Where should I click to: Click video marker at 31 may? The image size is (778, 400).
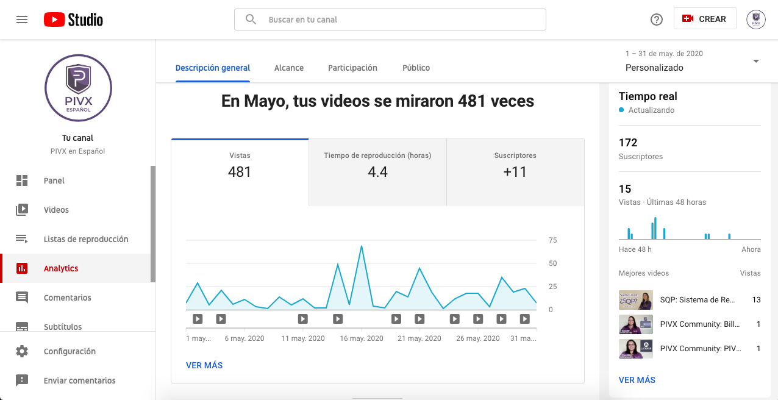tap(524, 319)
